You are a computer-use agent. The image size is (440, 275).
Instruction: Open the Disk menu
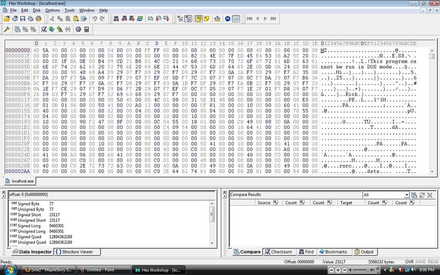pos(37,10)
